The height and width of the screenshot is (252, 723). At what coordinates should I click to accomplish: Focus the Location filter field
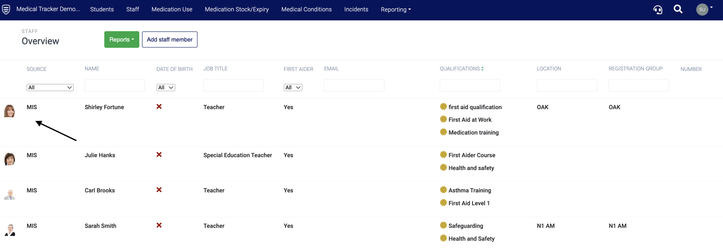click(567, 85)
